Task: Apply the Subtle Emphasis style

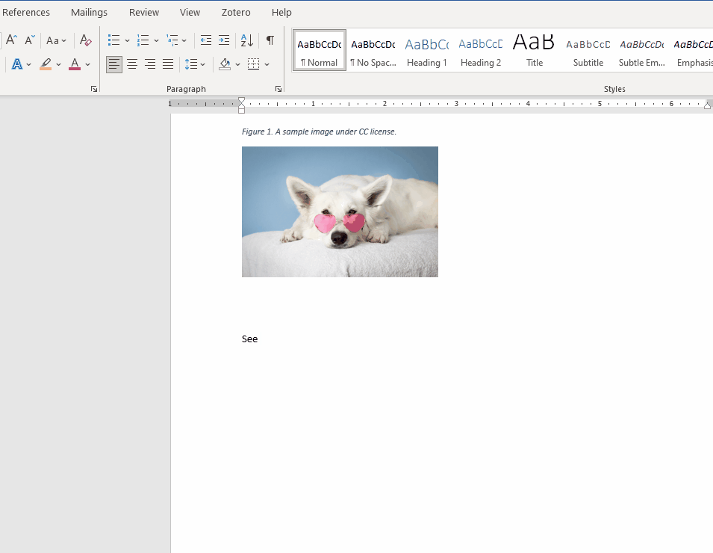Action: click(641, 51)
